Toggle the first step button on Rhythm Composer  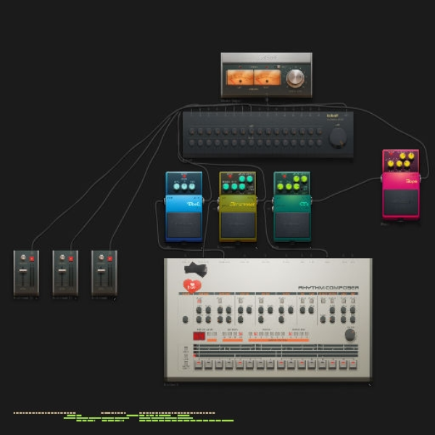tap(198, 364)
